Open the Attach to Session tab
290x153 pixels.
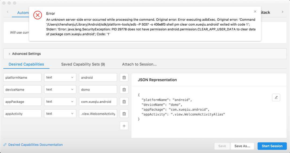(x=139, y=64)
